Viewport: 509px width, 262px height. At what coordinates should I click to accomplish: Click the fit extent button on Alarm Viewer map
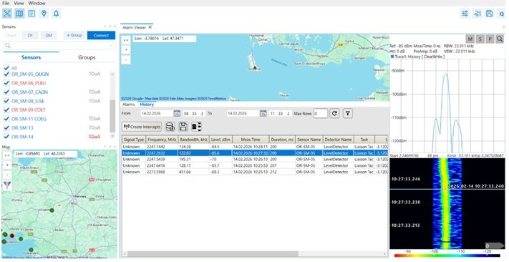(x=126, y=40)
